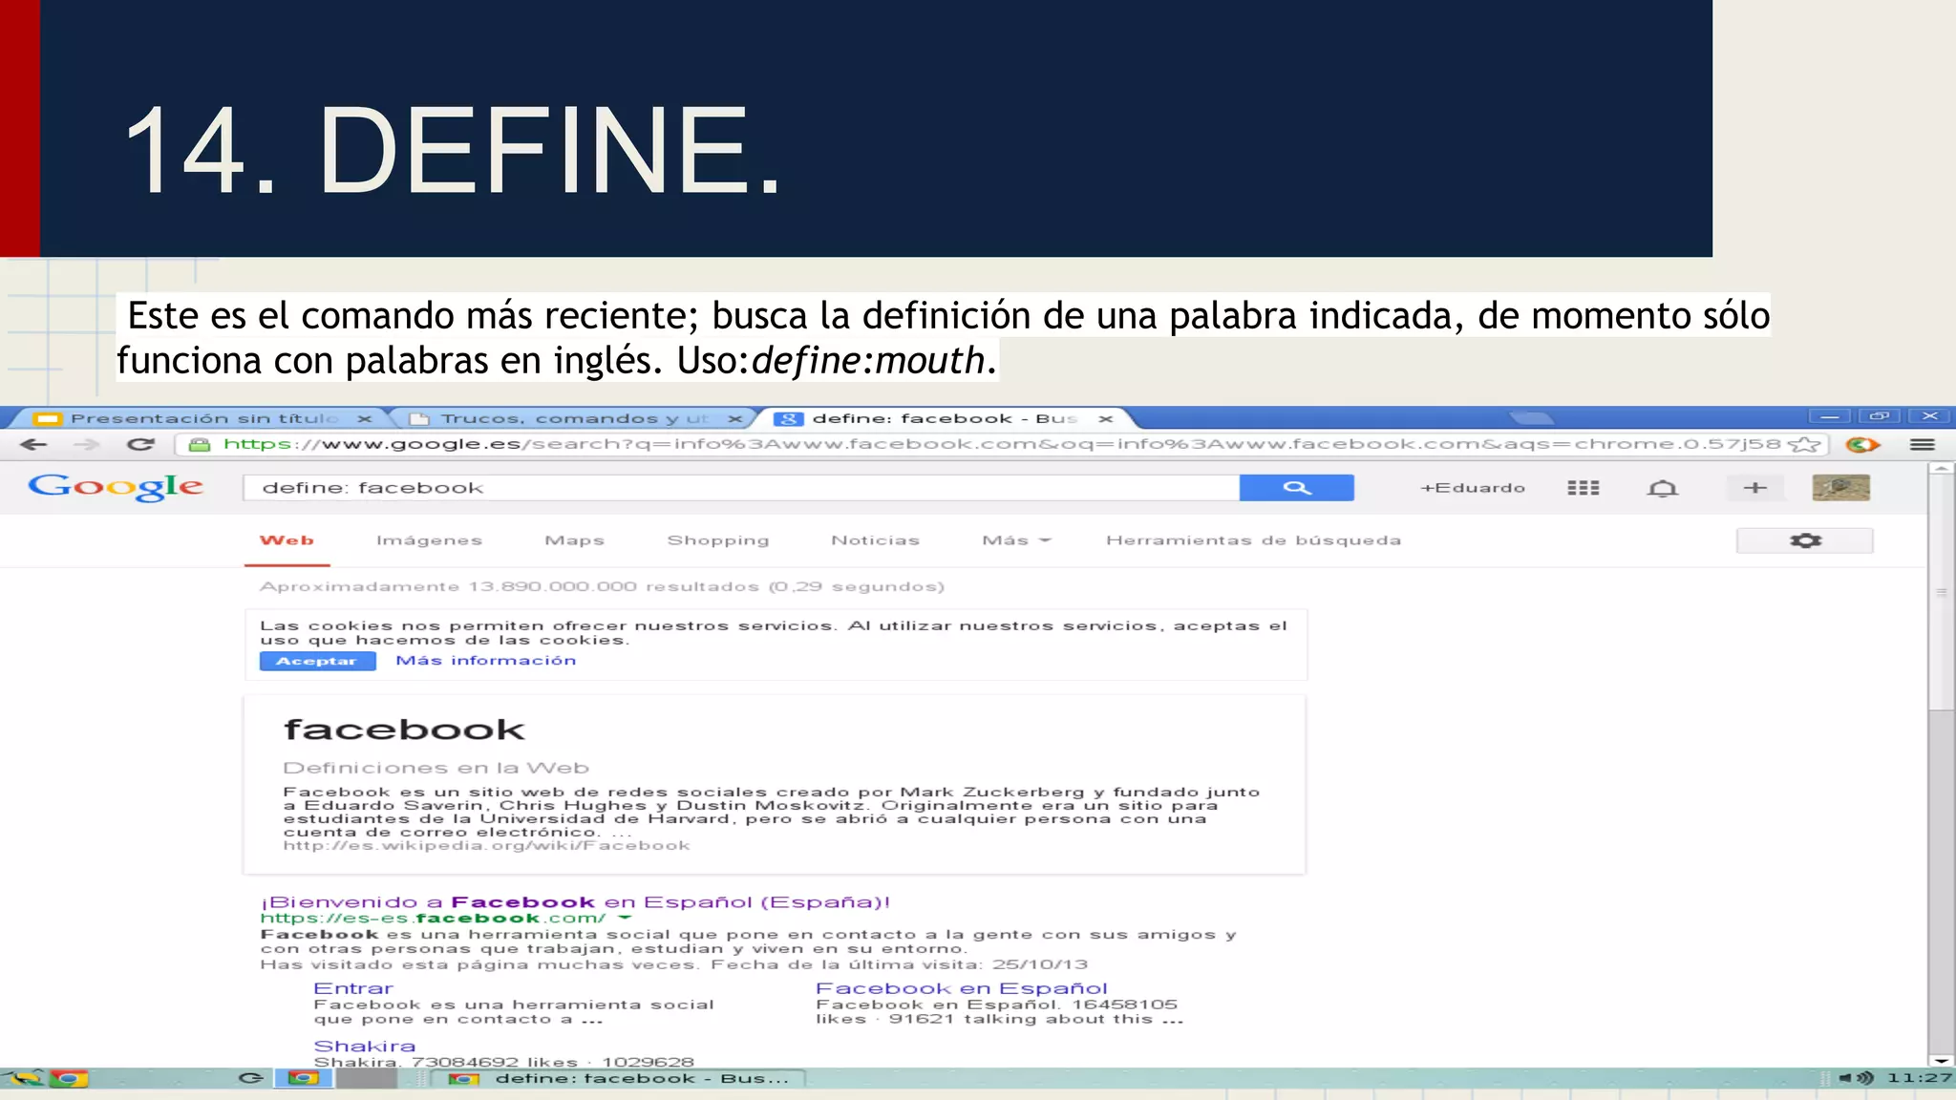Click the 'define: facebook' search field

coord(741,488)
